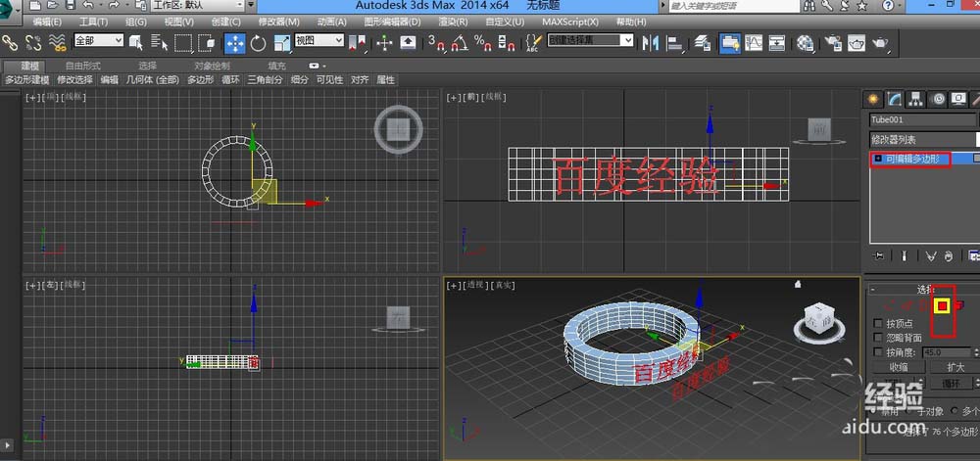Open the MAXScript(X) menu

tap(570, 22)
